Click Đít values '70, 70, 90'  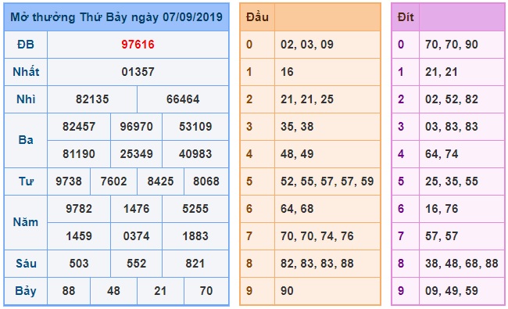(452, 45)
